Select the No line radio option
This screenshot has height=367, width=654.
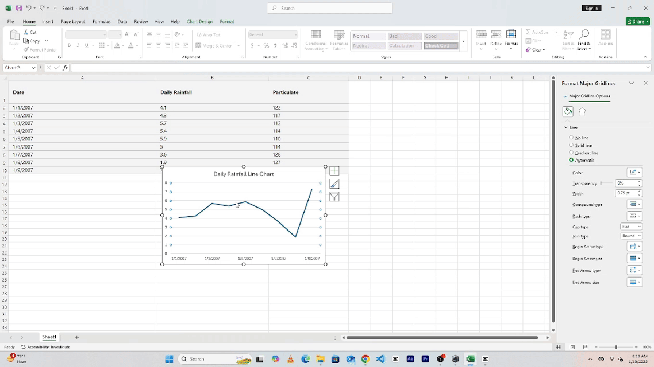[x=571, y=138]
